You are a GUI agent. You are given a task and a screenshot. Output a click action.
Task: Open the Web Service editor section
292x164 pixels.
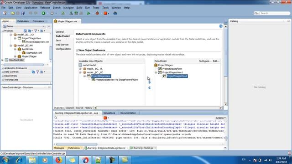[62, 45]
